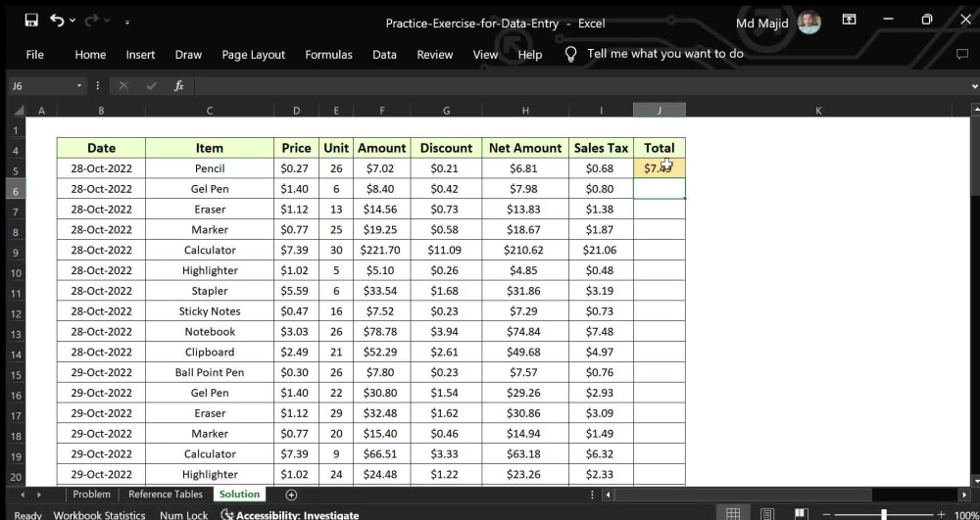Image resolution: width=980 pixels, height=520 pixels.
Task: Switch to Page Layout view icon
Action: click(767, 514)
